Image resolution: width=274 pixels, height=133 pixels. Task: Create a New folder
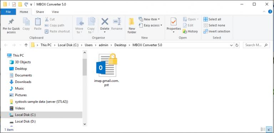pos(132,25)
